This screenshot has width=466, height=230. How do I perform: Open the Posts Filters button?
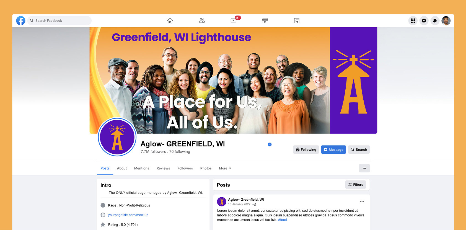point(356,185)
